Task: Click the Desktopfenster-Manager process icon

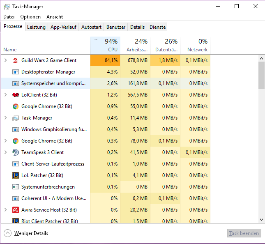Action: click(x=16, y=72)
